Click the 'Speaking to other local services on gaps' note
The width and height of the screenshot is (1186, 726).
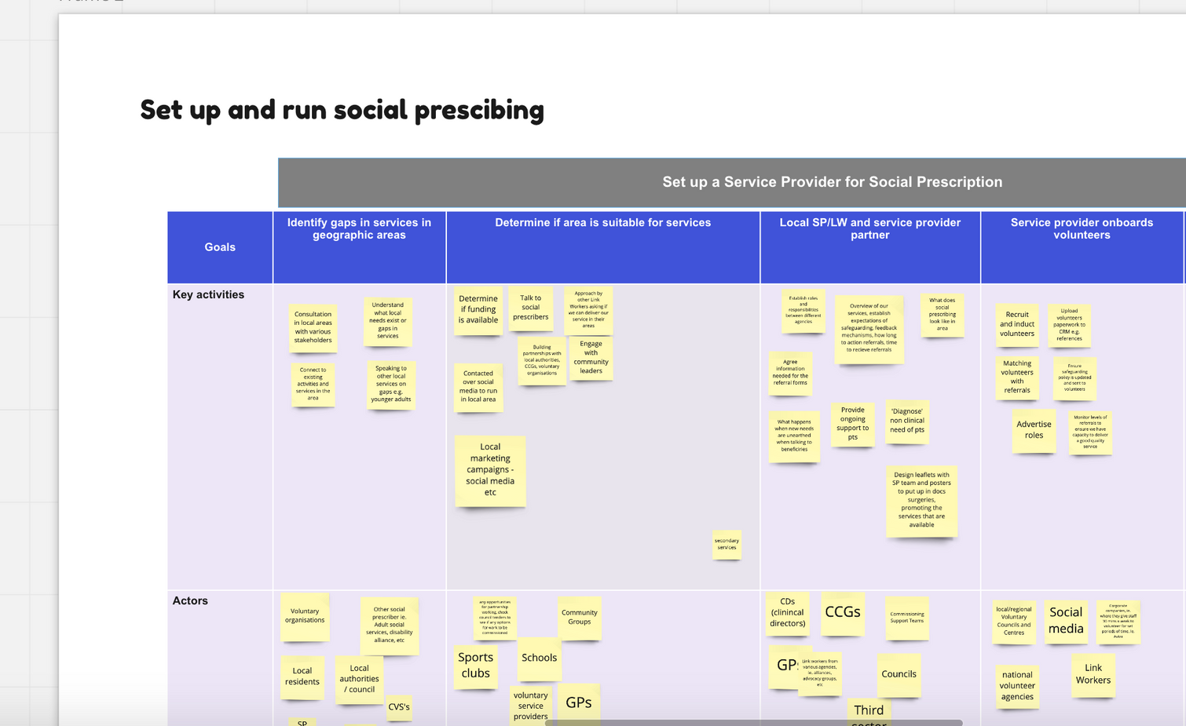coord(391,384)
